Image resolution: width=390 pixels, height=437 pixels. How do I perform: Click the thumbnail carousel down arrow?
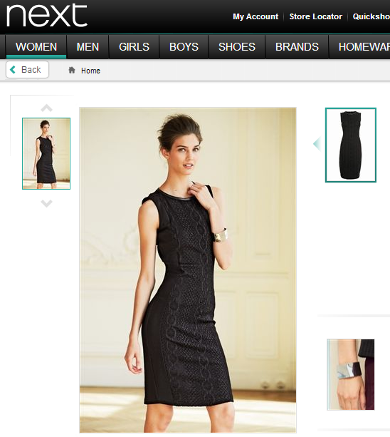tap(46, 203)
